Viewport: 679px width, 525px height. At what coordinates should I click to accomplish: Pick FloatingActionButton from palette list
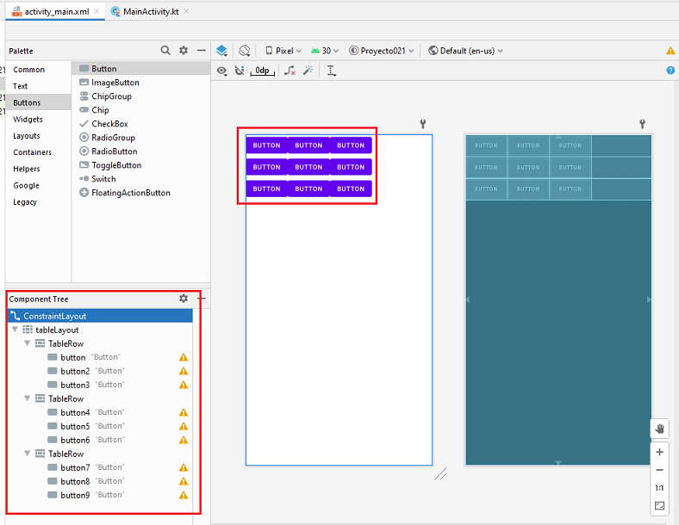coord(141,193)
